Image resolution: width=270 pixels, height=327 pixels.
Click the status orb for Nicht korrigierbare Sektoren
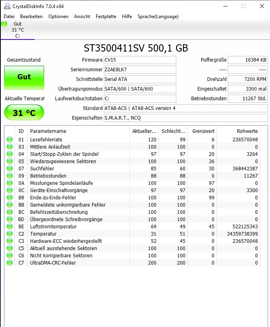click(x=10, y=255)
